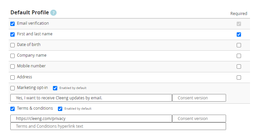The width and height of the screenshot is (258, 139).
Task: Enable the Mobile number checkbox
Action: tap(13, 67)
